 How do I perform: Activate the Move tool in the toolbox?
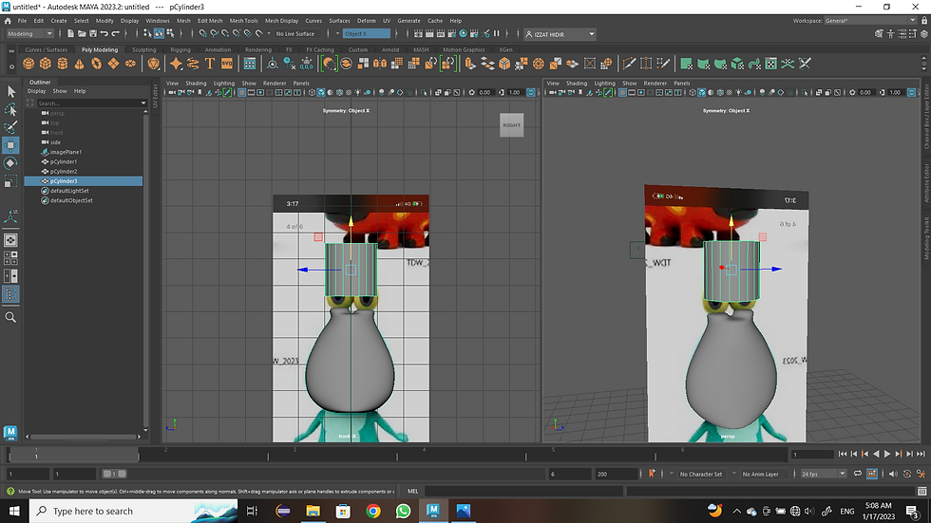point(10,145)
